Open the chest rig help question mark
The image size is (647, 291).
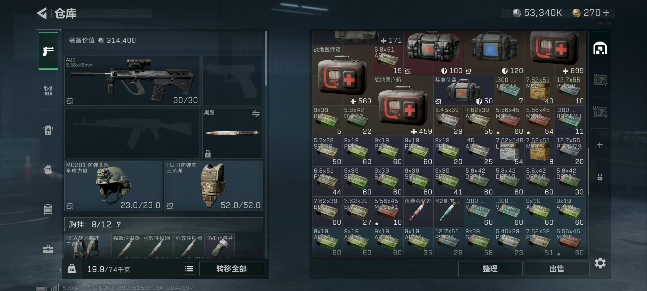pyautogui.click(x=119, y=224)
